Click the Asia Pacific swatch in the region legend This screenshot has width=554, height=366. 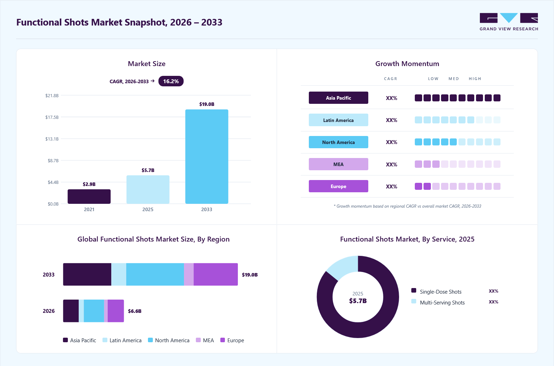click(65, 340)
